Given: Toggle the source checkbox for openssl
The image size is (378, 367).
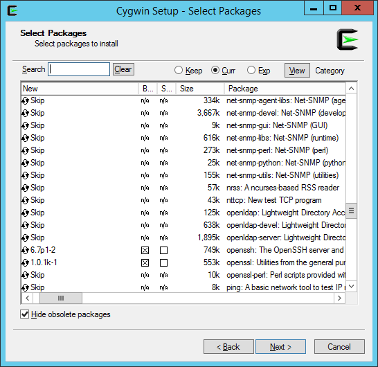Looking at the screenshot, I should click(x=163, y=262).
